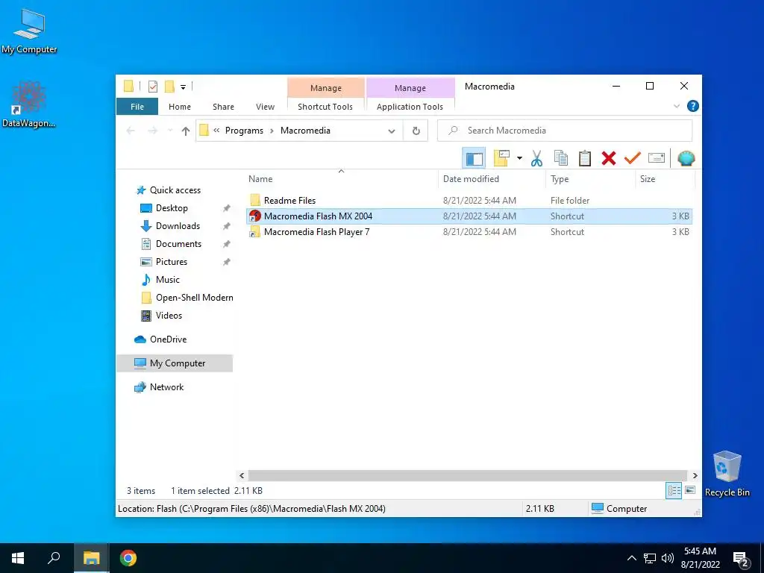Sort by Date modified column header

click(x=492, y=179)
